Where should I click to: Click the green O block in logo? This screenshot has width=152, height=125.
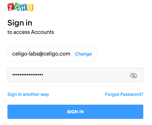point(17,6)
